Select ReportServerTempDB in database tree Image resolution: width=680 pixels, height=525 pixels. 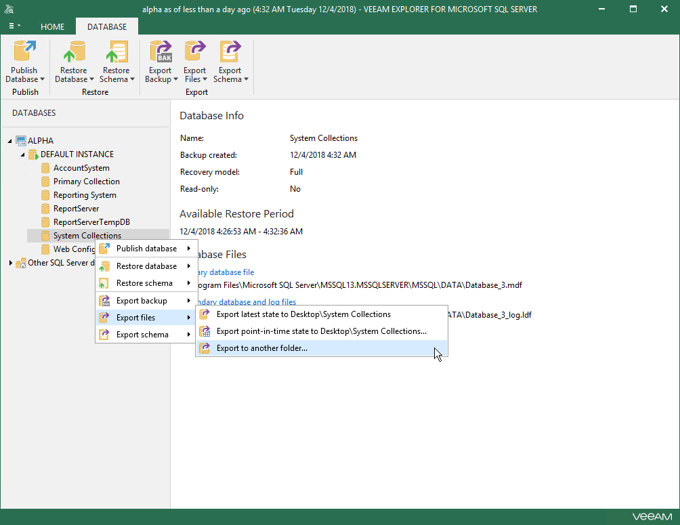[x=91, y=222]
